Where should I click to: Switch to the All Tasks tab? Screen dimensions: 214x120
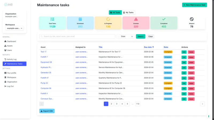115,12
